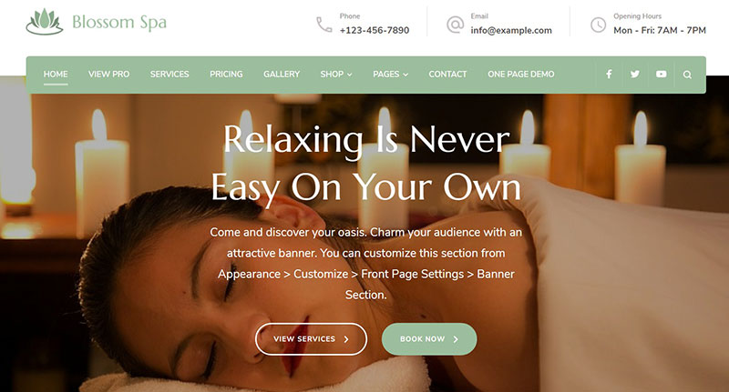Click the info@example.com email address
The width and height of the screenshot is (729, 392).
(511, 31)
